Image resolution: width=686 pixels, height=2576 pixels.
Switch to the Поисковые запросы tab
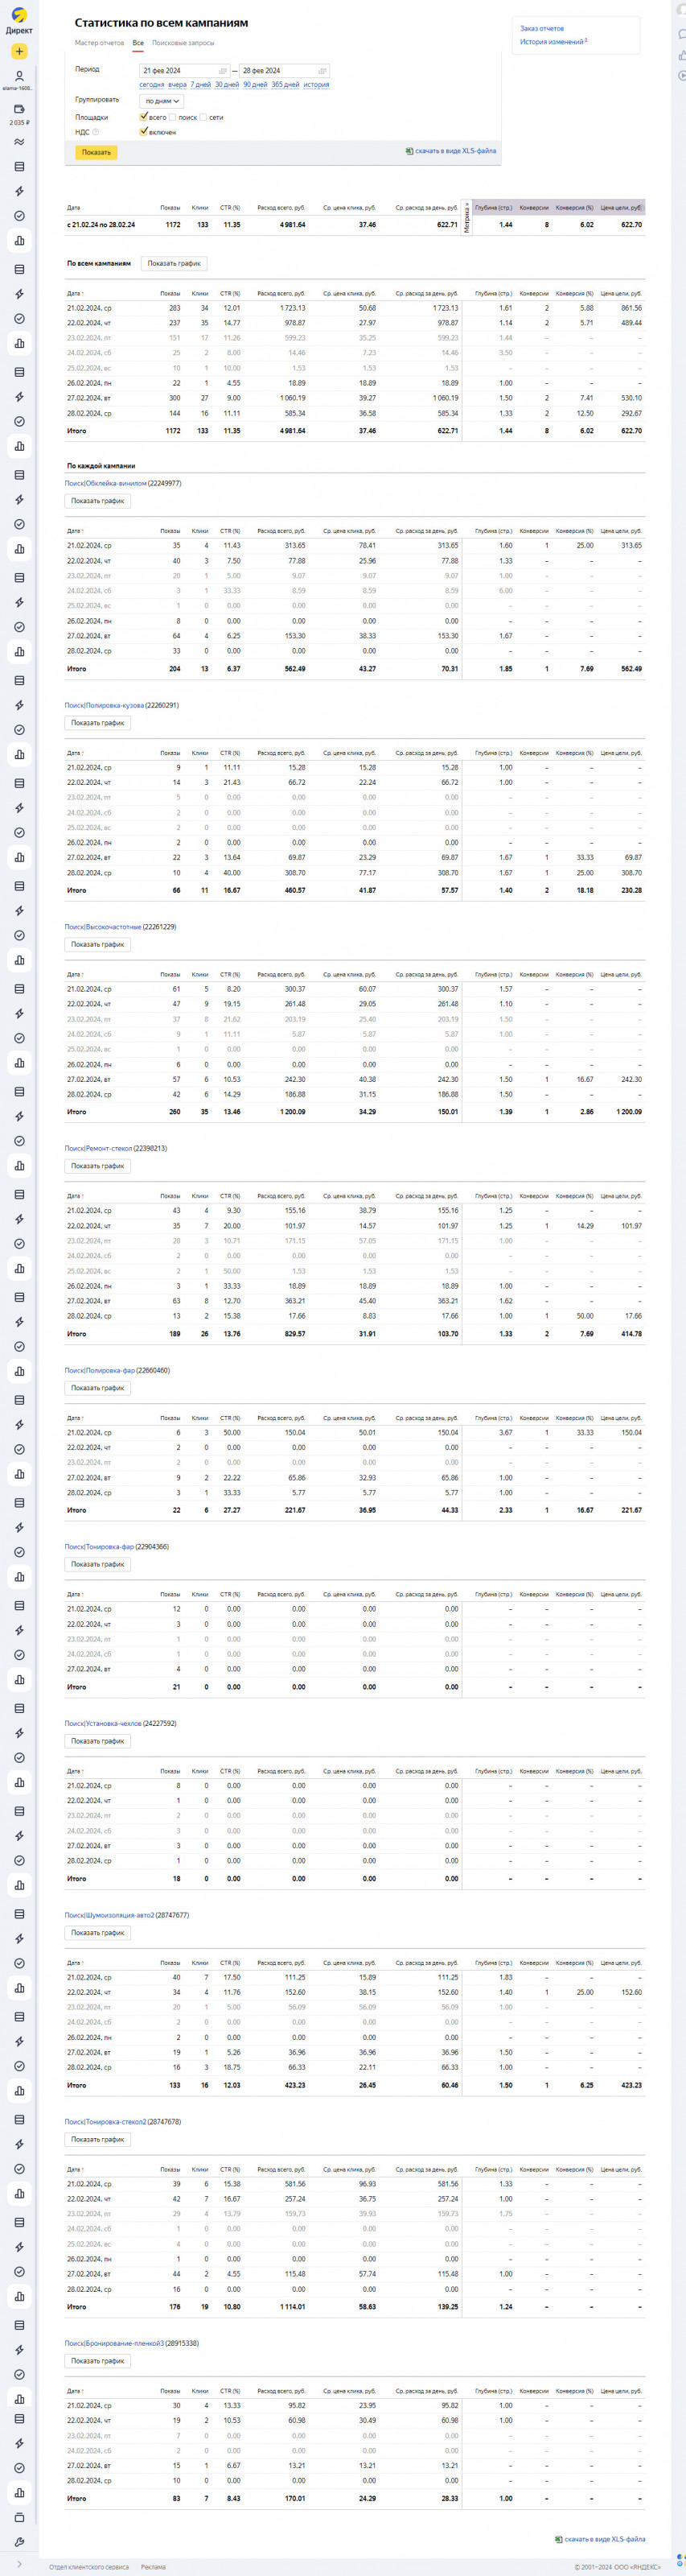pos(183,43)
